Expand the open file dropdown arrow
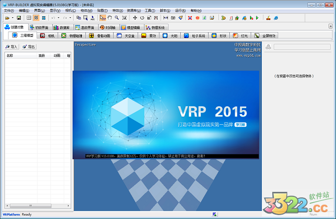The height and width of the screenshot is (219, 336). [x=13, y=18]
